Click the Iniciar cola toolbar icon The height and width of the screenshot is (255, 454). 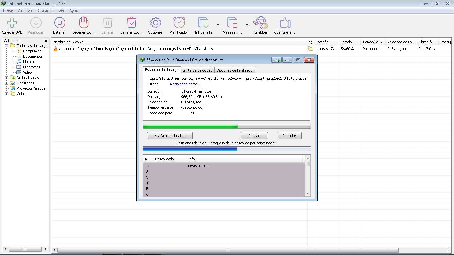(203, 23)
